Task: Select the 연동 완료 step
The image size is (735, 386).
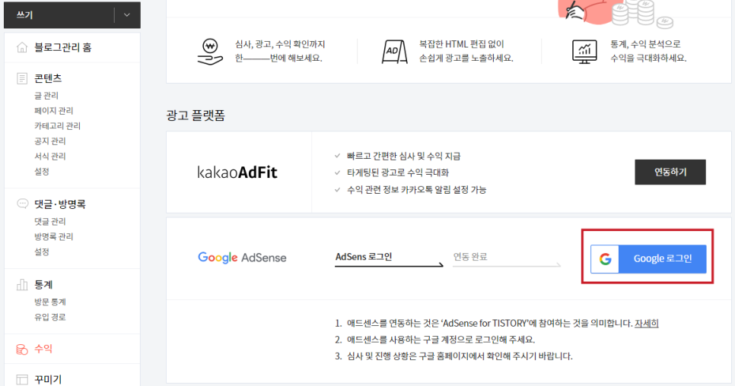Action: 470,257
